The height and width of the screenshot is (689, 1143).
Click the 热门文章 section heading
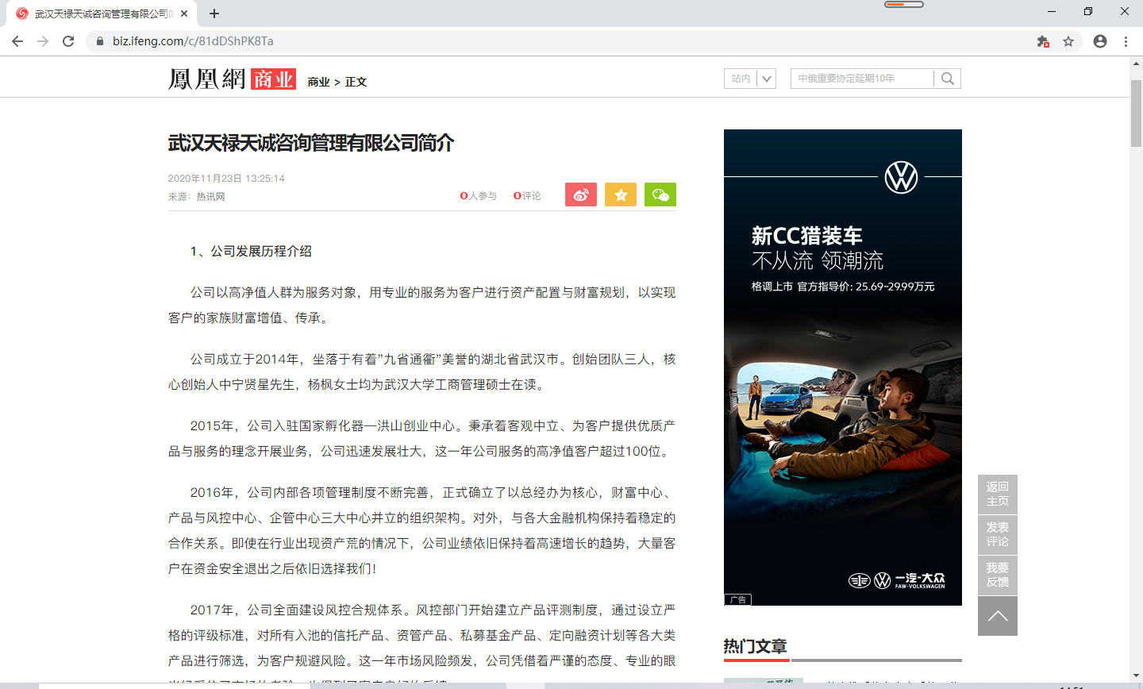[x=755, y=646]
